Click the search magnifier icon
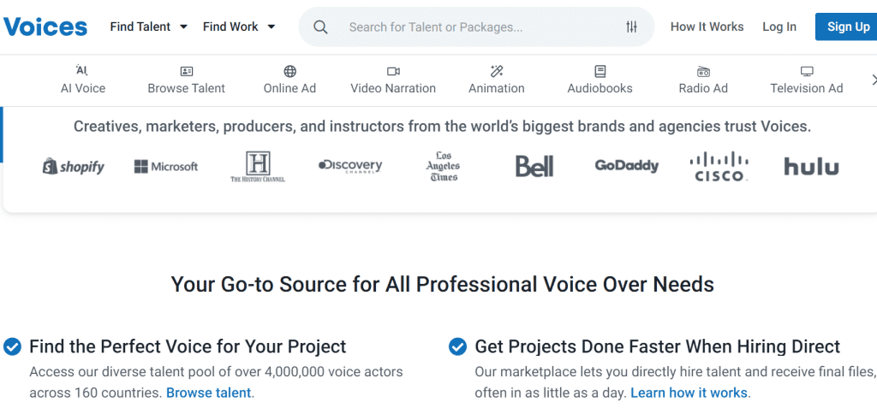Viewport: 877px width, 420px height. (320, 27)
